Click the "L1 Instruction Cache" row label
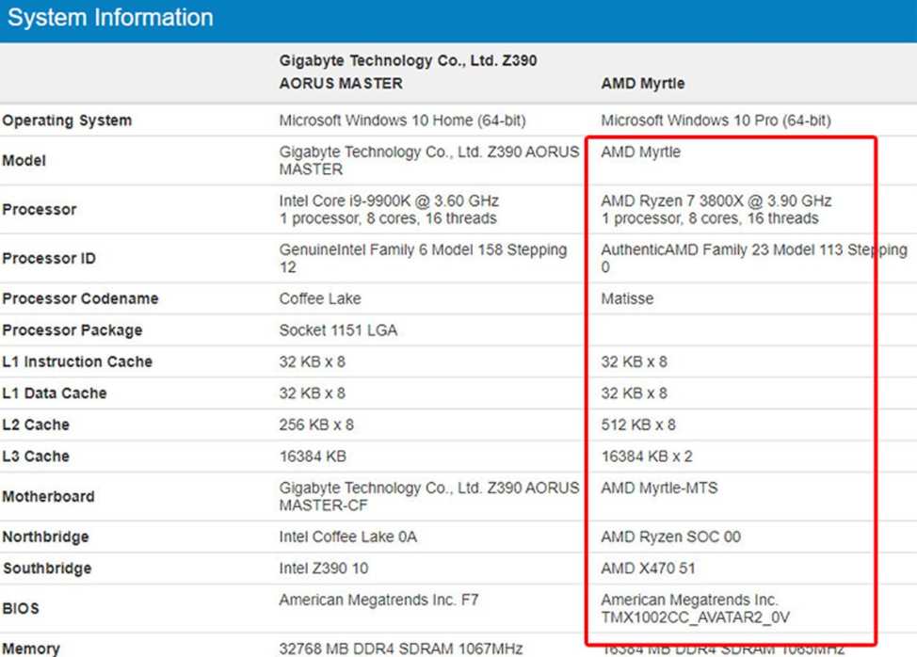 click(x=77, y=361)
